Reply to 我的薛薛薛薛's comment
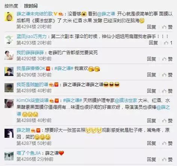Image resolution: width=177 pixels, height=166 pixels. point(151,59)
